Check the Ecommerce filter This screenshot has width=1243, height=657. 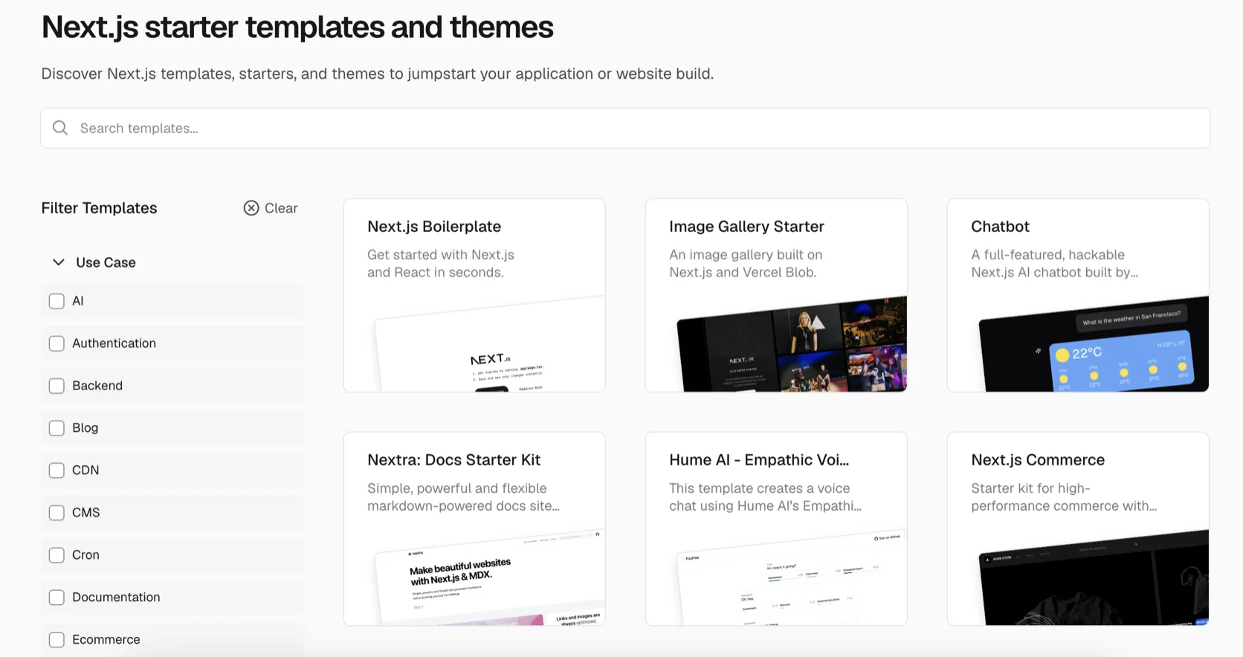pyautogui.click(x=56, y=640)
